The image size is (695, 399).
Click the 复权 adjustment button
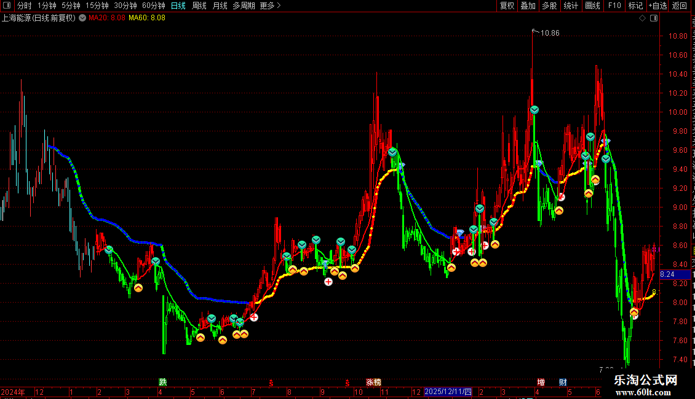point(507,6)
